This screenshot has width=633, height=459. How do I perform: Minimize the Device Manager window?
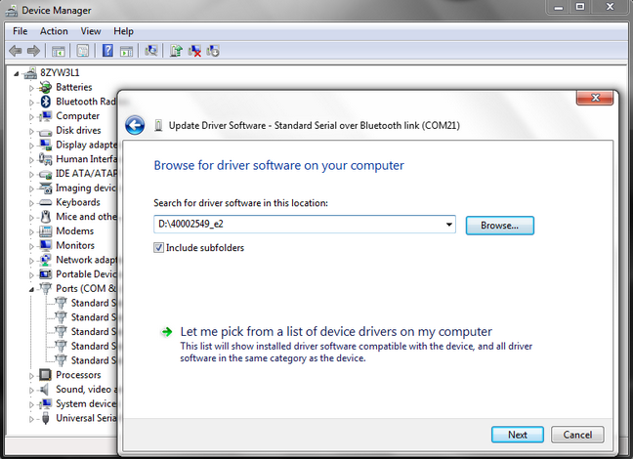559,7
